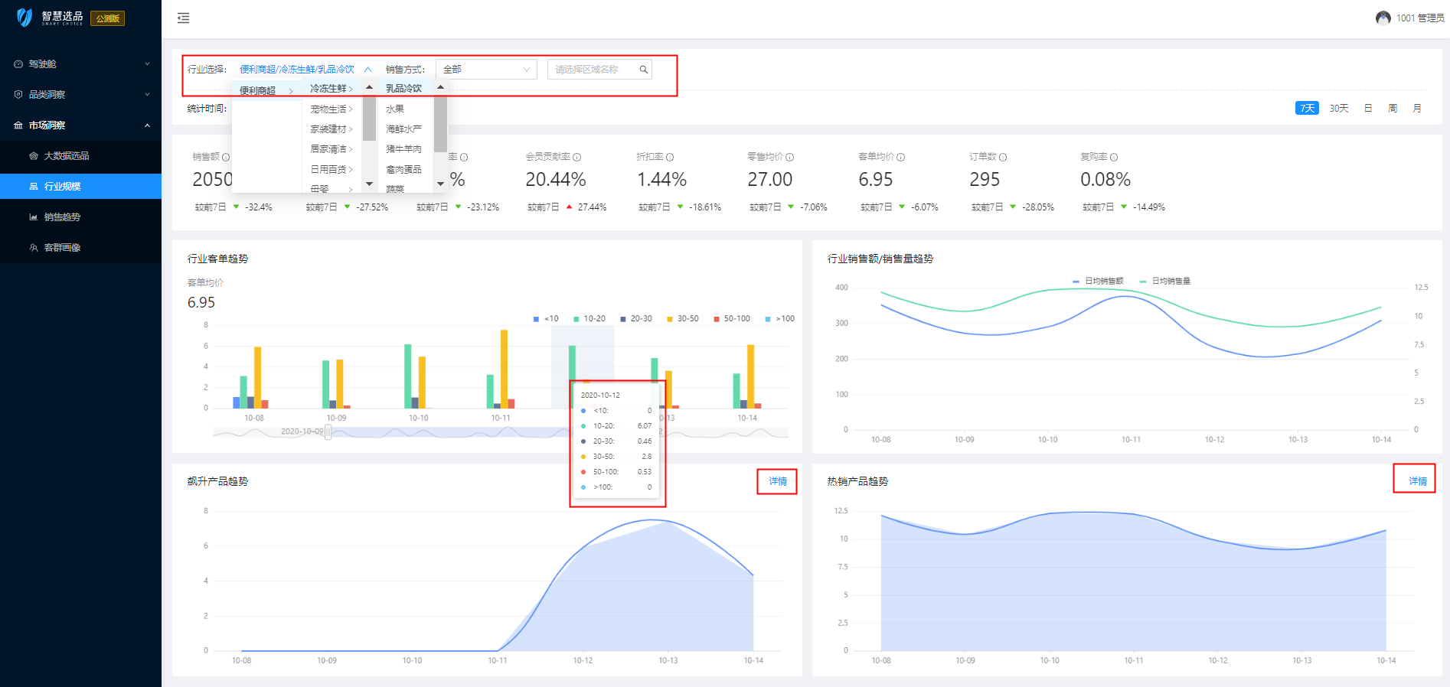Click the admin avatar icon
The height and width of the screenshot is (687, 1450).
click(1383, 18)
